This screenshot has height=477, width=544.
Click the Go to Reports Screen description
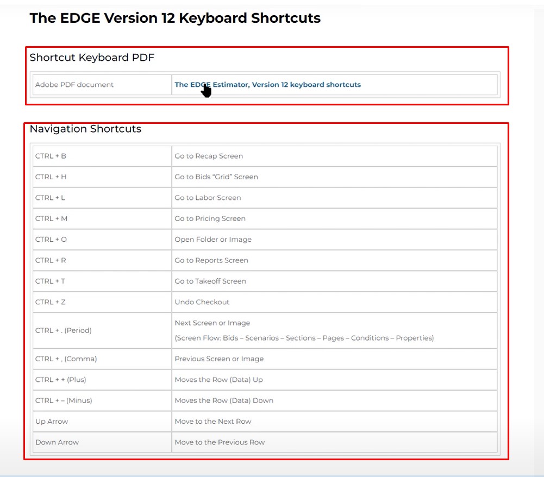(x=211, y=261)
